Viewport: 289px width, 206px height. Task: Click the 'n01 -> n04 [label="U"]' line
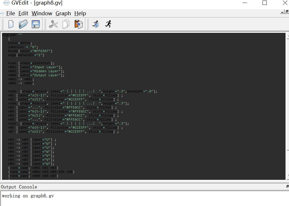pyautogui.click(x=32, y=140)
